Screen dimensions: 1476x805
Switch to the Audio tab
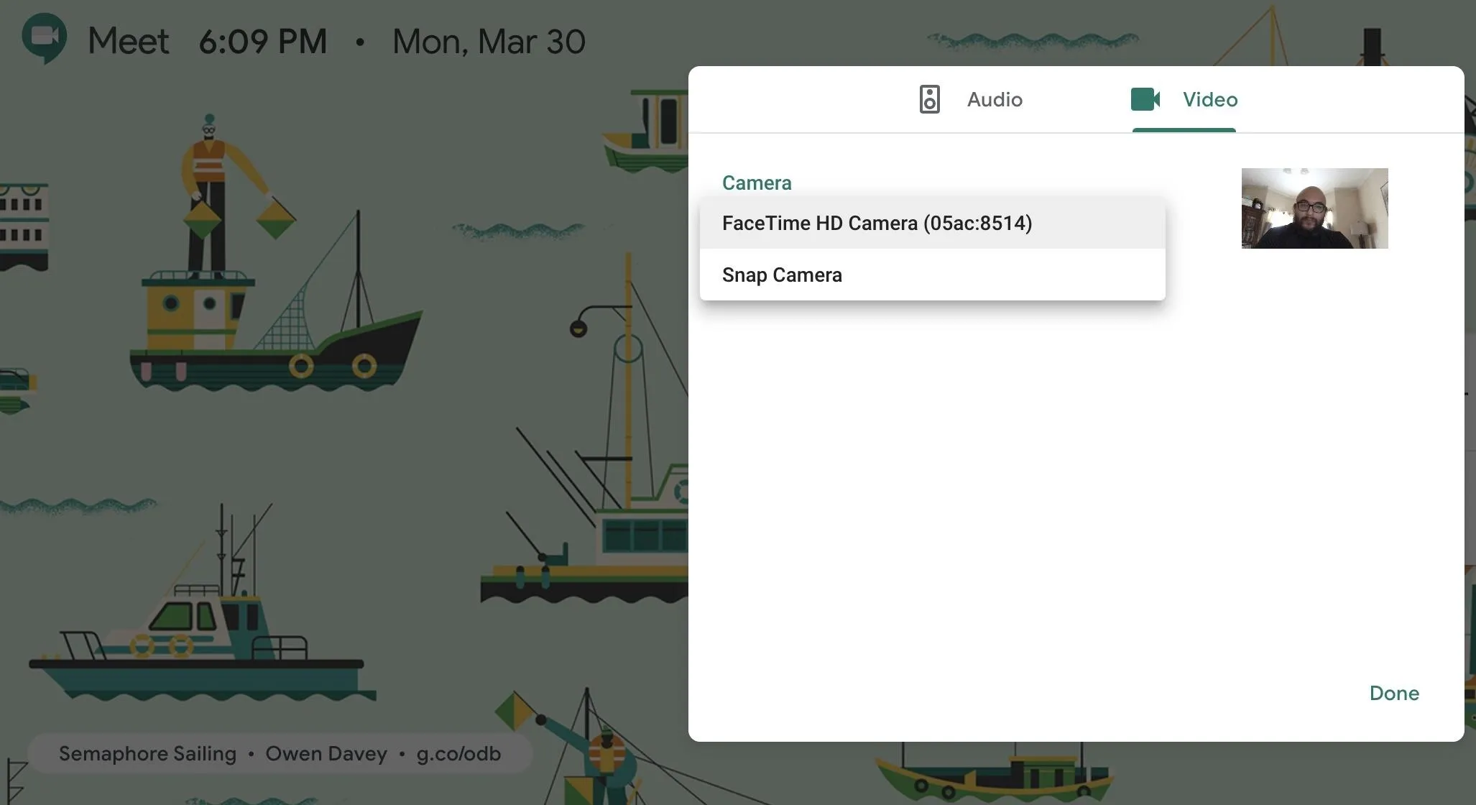971,99
